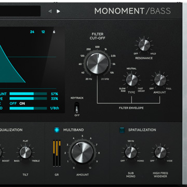Toggle the Multiband section power button

pos(57,130)
